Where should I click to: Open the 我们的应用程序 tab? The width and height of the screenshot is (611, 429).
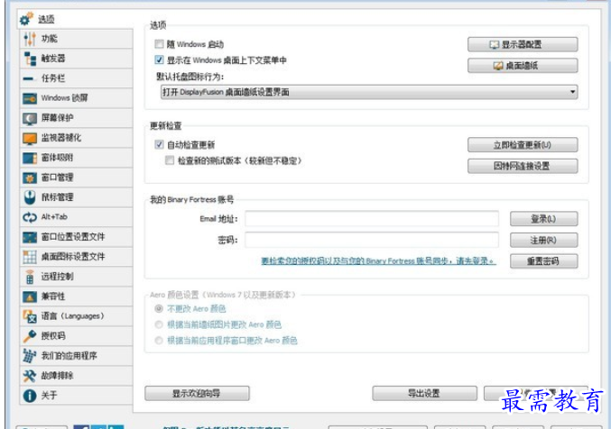(x=77, y=356)
